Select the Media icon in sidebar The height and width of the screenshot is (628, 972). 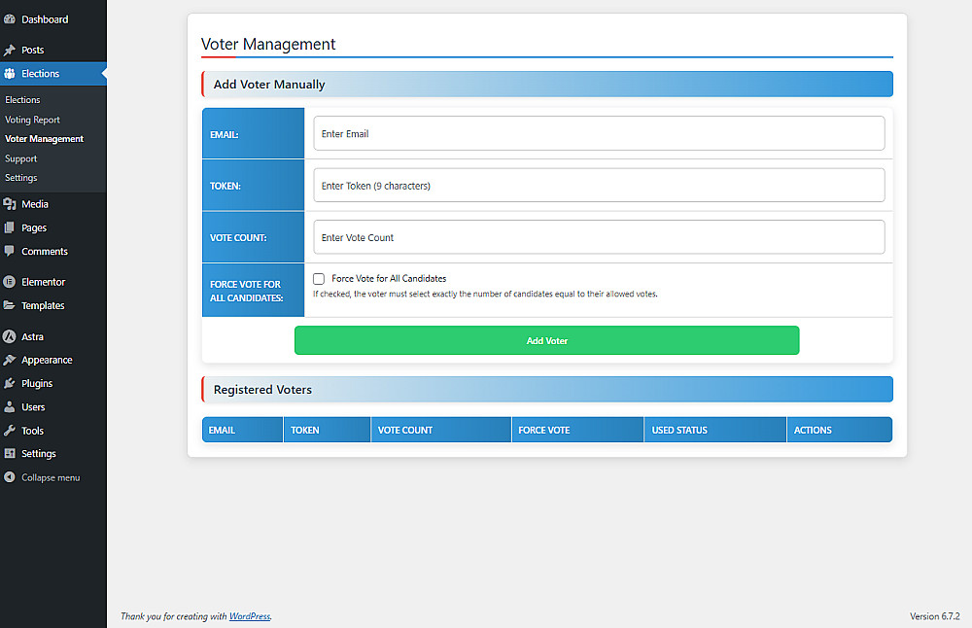click(x=10, y=204)
